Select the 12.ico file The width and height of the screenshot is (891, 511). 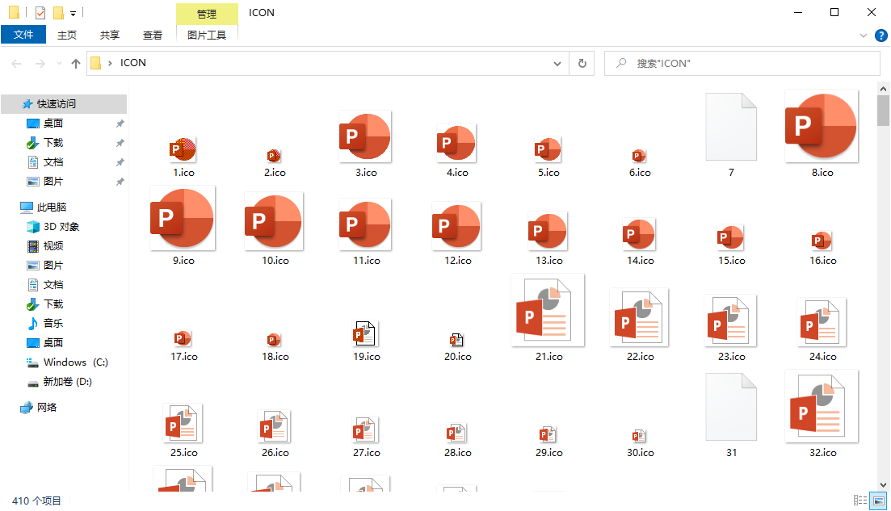tap(457, 226)
